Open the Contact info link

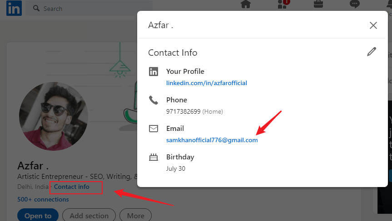point(72,187)
